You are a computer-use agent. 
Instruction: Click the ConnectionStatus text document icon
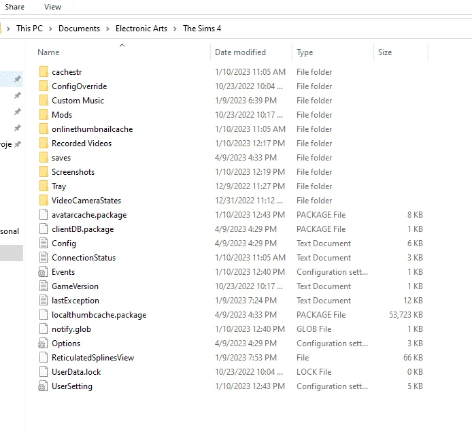click(44, 258)
